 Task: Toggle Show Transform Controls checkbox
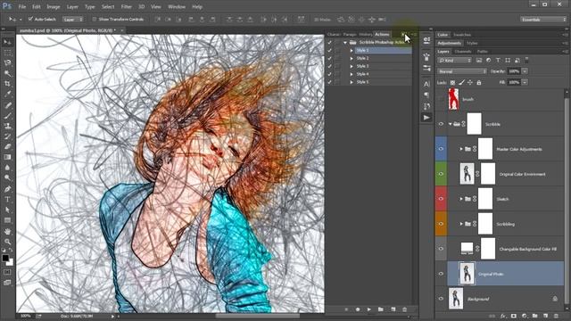click(x=95, y=19)
